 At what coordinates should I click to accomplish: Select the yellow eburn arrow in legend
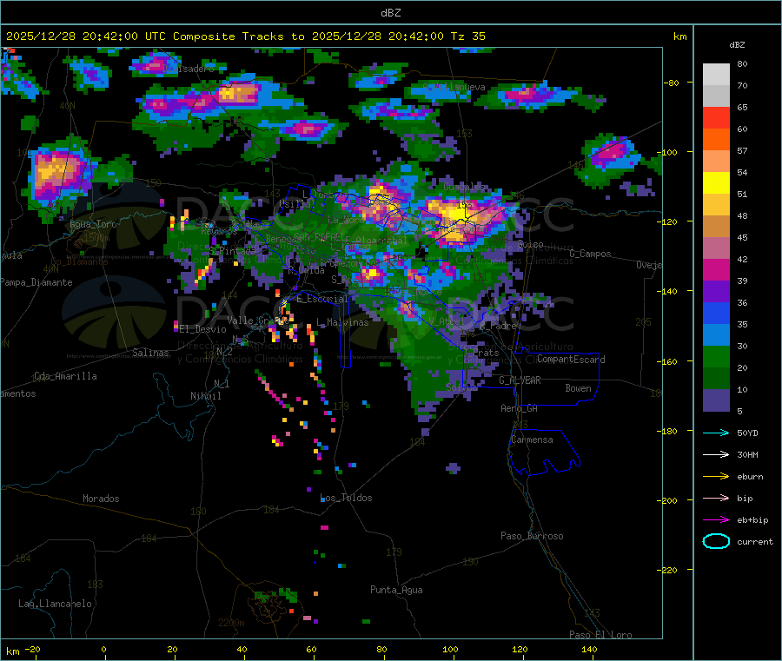[x=716, y=477]
